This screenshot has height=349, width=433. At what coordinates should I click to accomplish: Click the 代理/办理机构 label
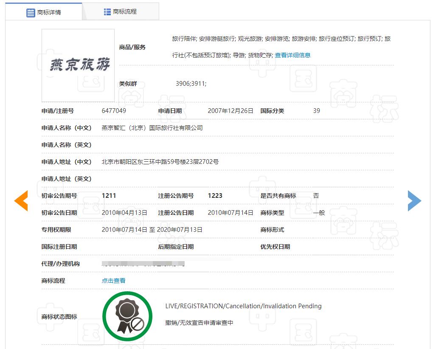coord(60,264)
